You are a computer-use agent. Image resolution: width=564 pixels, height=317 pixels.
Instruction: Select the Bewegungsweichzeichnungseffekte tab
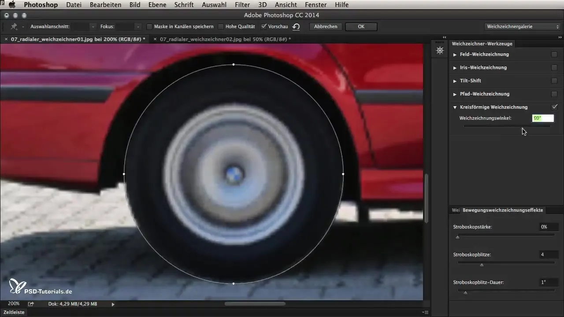[503, 210]
